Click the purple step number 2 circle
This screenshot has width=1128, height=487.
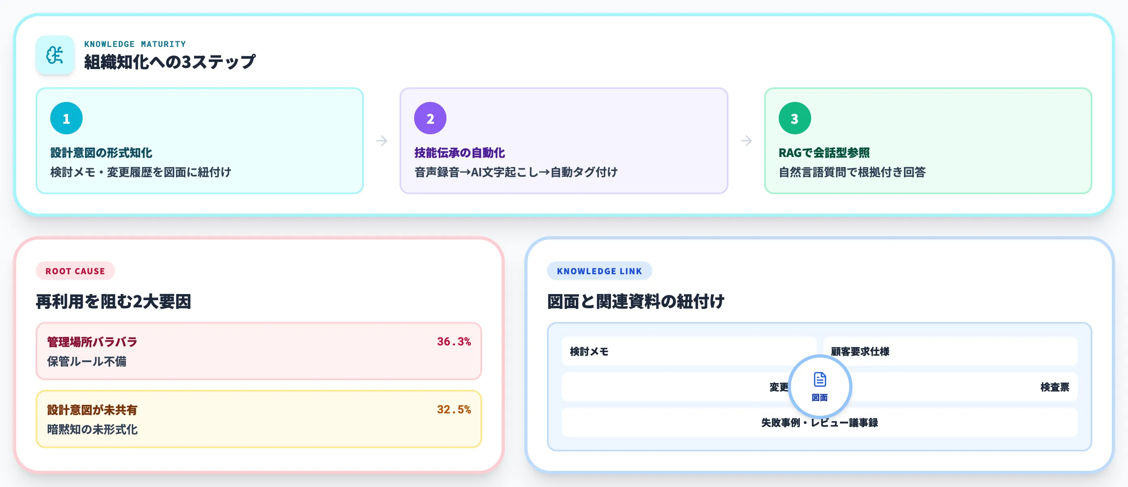[x=429, y=118]
